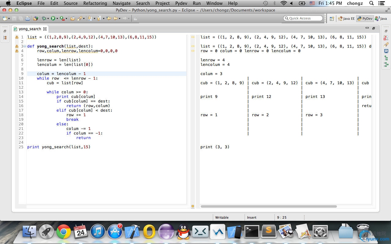Image resolution: width=391 pixels, height=244 pixels.
Task: Click the 'lenrow = len(list)' code line
Action: tap(59, 60)
